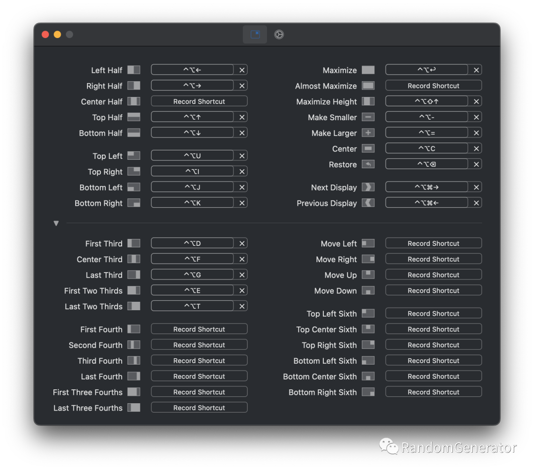Edit the Bottom Right shortcut field

click(192, 203)
